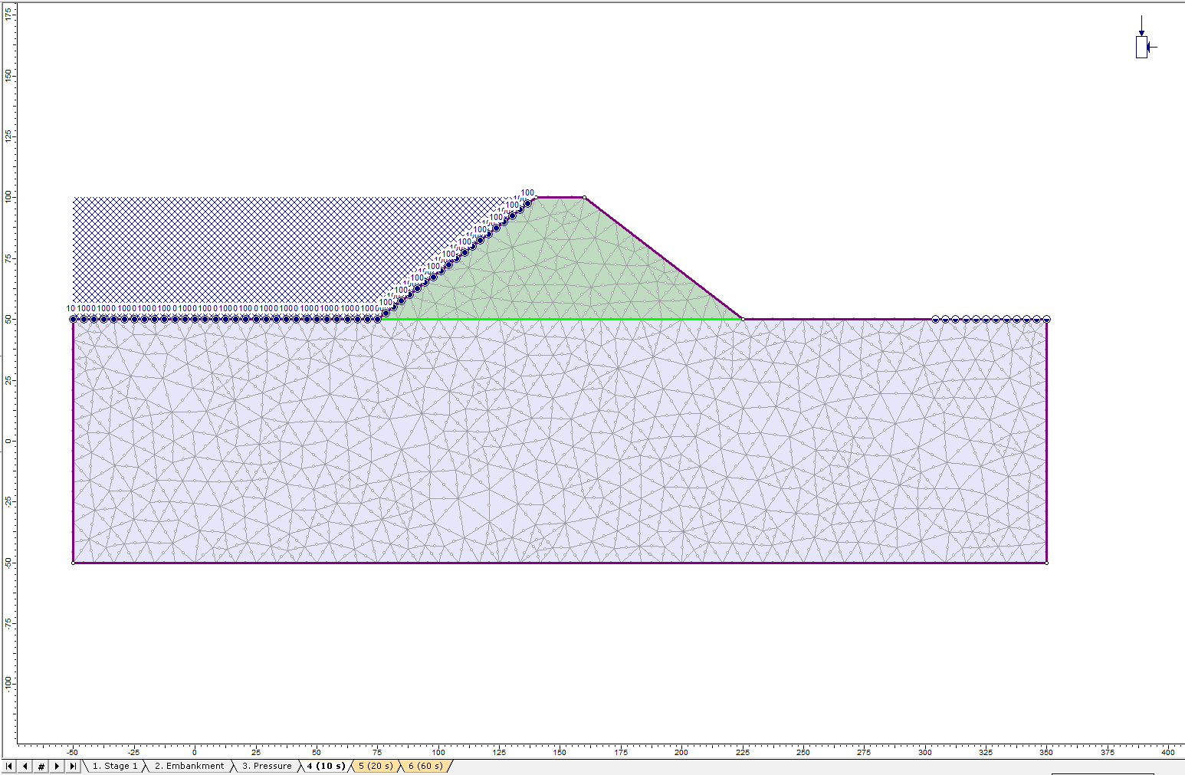The height and width of the screenshot is (775, 1185).
Task: Open the 6 (60 s) stage tab
Action: coord(425,766)
